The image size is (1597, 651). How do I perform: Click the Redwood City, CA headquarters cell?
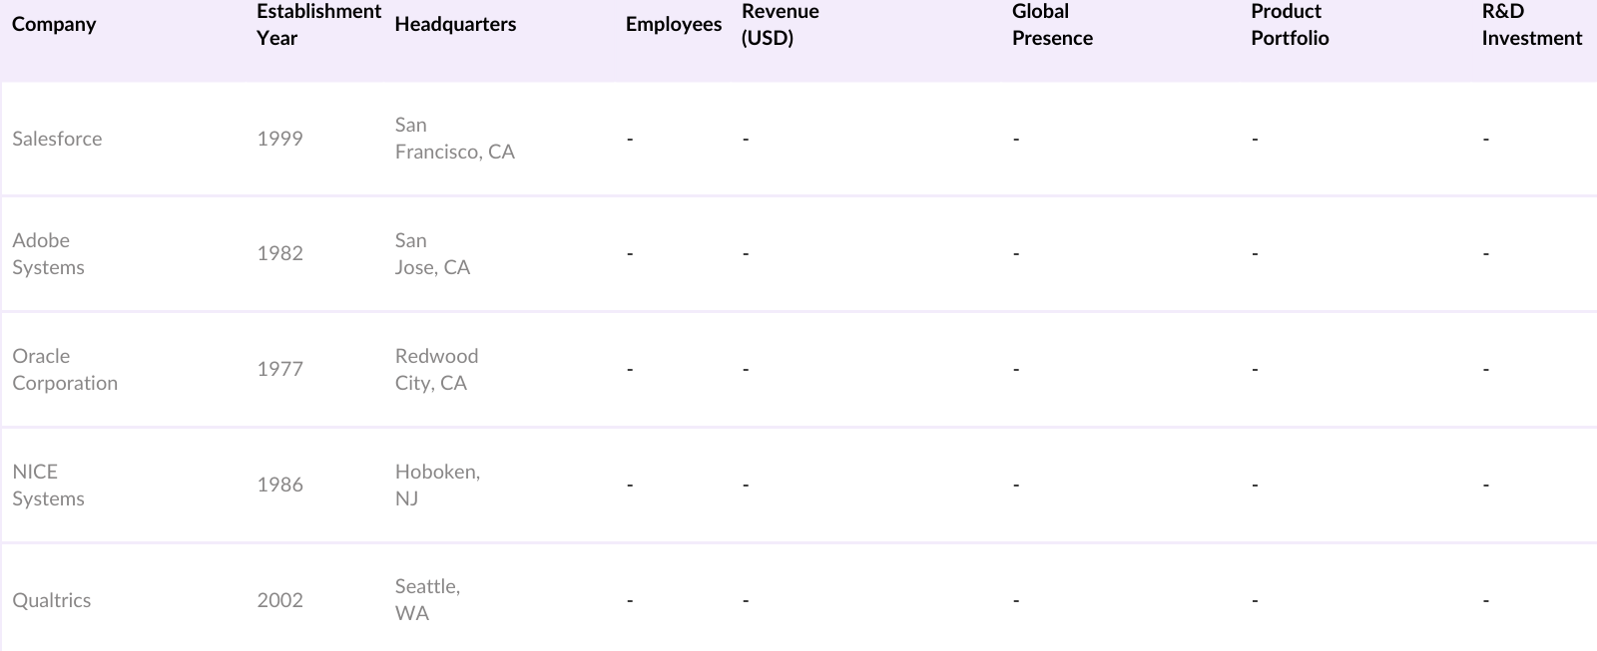(x=436, y=370)
